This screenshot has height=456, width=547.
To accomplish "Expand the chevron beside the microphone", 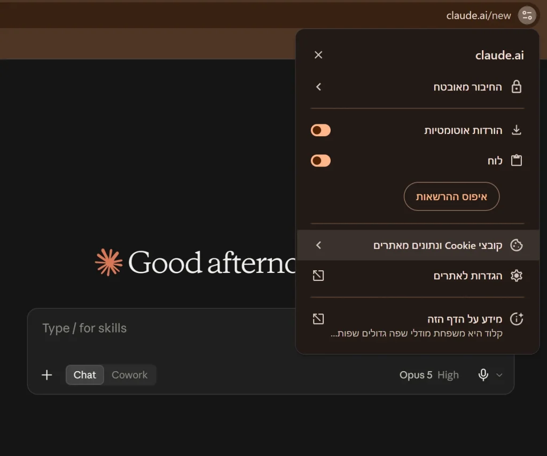I will tap(499, 375).
